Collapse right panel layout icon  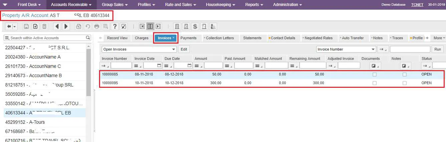[x=158, y=26]
